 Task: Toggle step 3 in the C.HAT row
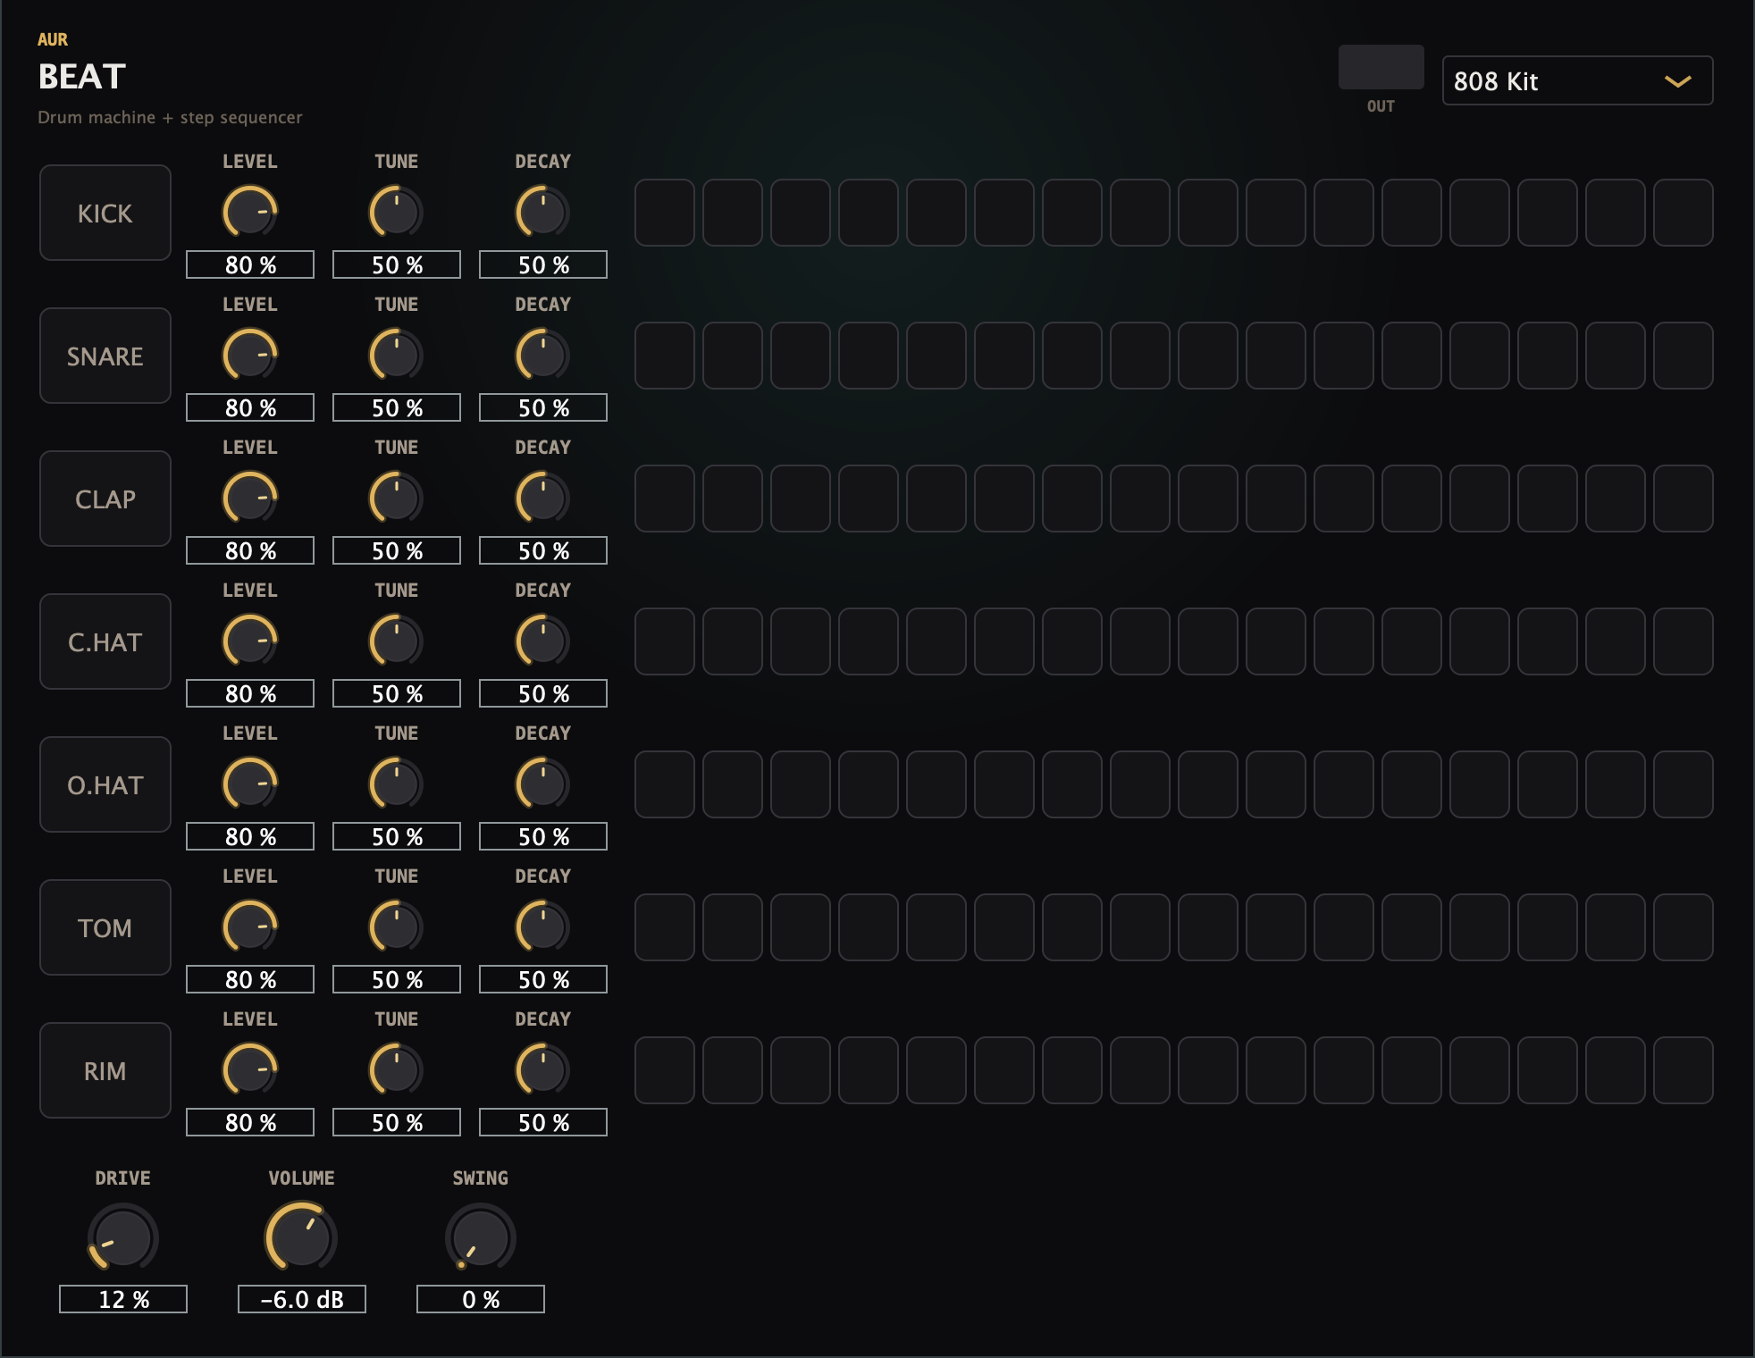(801, 641)
